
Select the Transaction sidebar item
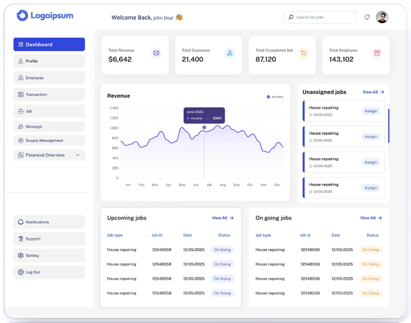click(x=49, y=95)
